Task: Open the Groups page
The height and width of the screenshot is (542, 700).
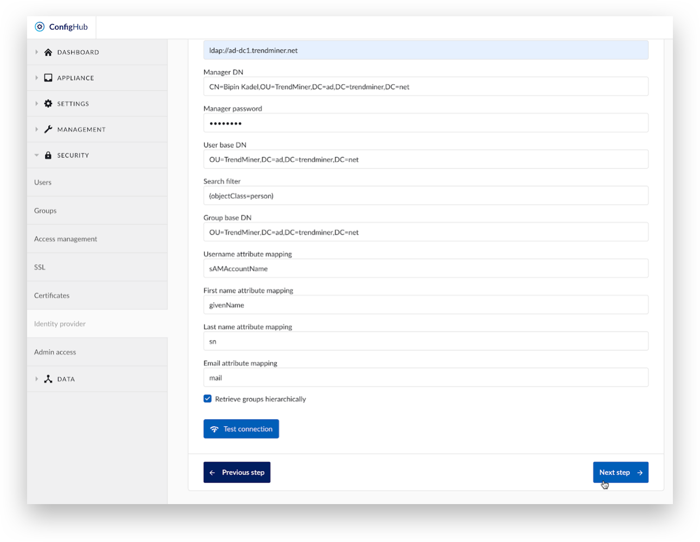Action: click(97, 211)
